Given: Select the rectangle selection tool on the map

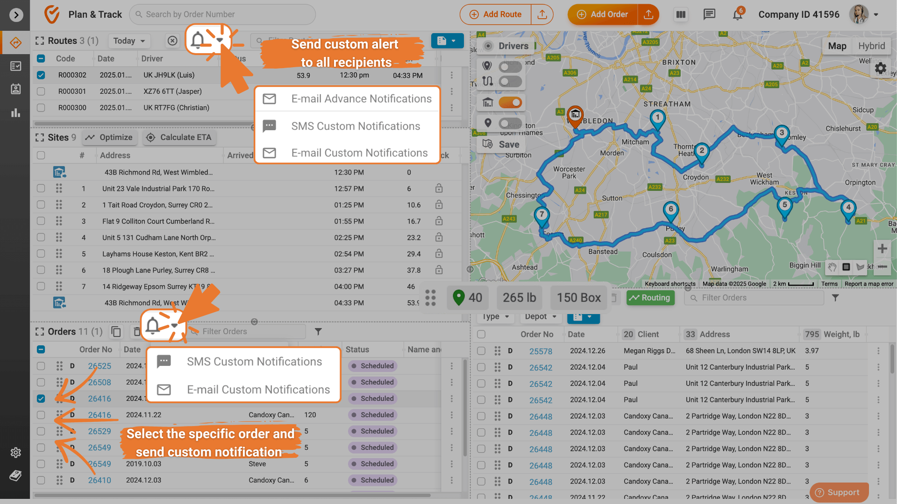Looking at the screenshot, I should click(x=846, y=267).
